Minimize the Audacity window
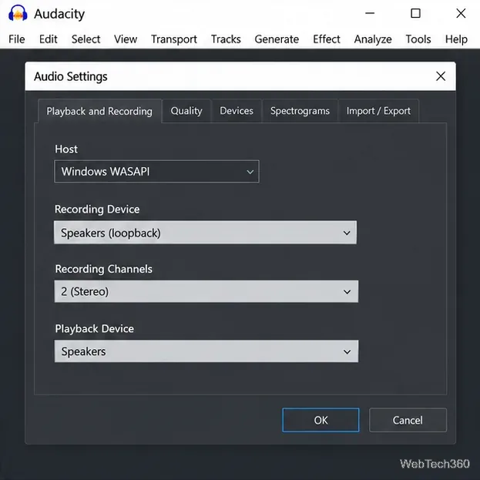The height and width of the screenshot is (480, 480). [x=370, y=13]
